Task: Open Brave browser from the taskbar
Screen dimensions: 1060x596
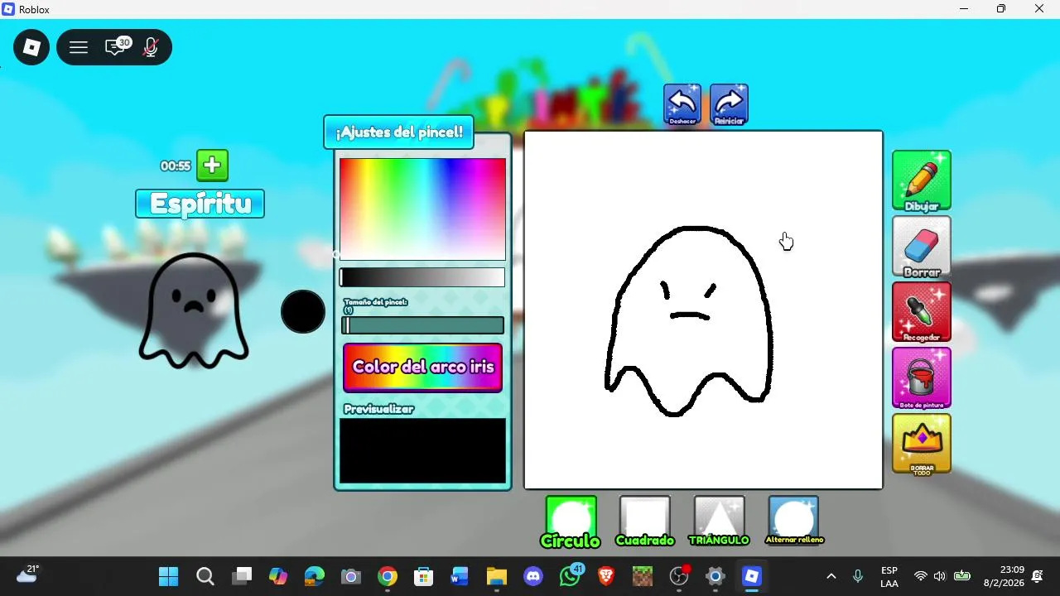Action: point(606,576)
